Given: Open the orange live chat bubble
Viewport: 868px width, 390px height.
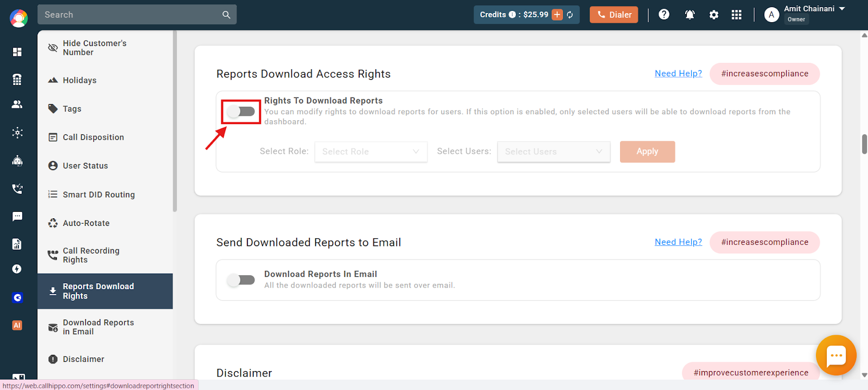Looking at the screenshot, I should [836, 355].
